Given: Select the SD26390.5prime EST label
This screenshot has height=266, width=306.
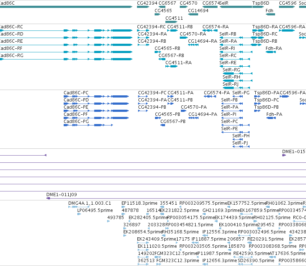Looking at the screenshot, I should pos(256,261).
